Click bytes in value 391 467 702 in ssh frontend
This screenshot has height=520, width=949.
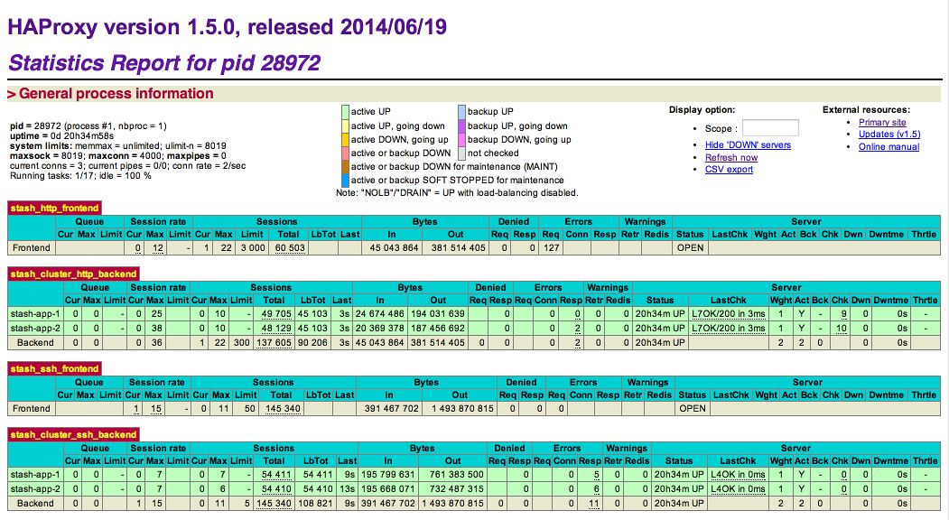392,409
